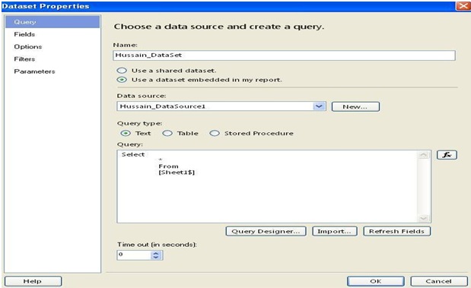Confirm with the OK button
The width and height of the screenshot is (471, 288).
coord(375,281)
